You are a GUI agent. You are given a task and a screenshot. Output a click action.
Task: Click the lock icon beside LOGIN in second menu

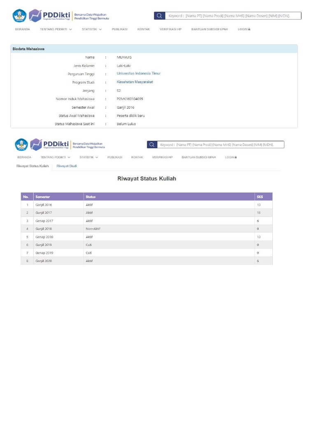pos(236,157)
